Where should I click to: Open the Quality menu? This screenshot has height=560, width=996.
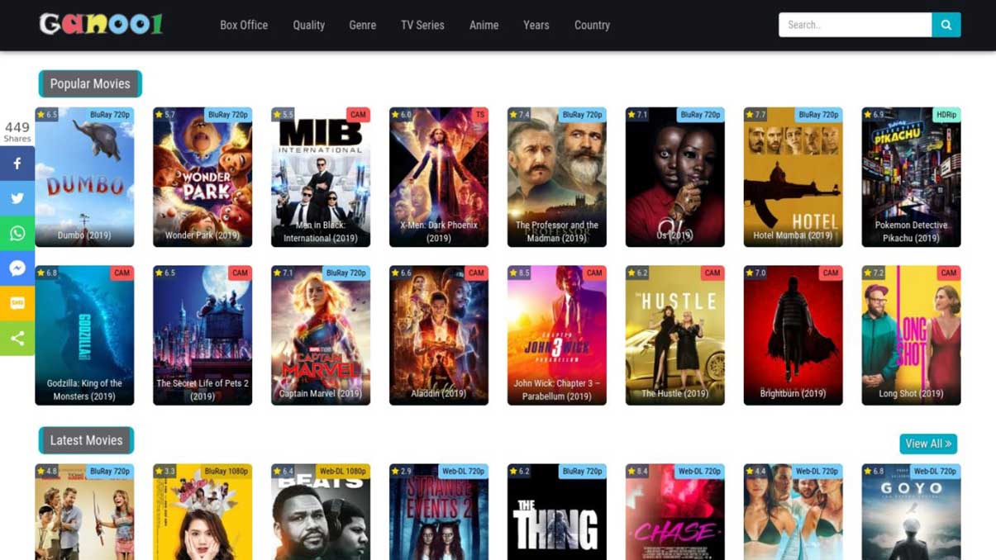tap(308, 25)
